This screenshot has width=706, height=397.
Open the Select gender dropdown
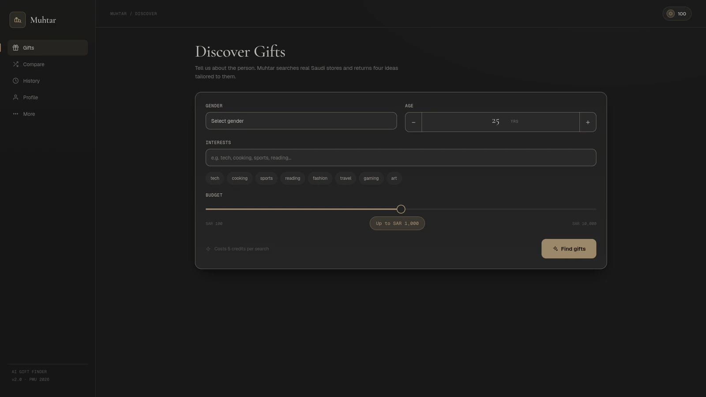pyautogui.click(x=301, y=121)
